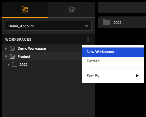
Task: Click the Sort By submenu arrow
Action: coord(137,76)
